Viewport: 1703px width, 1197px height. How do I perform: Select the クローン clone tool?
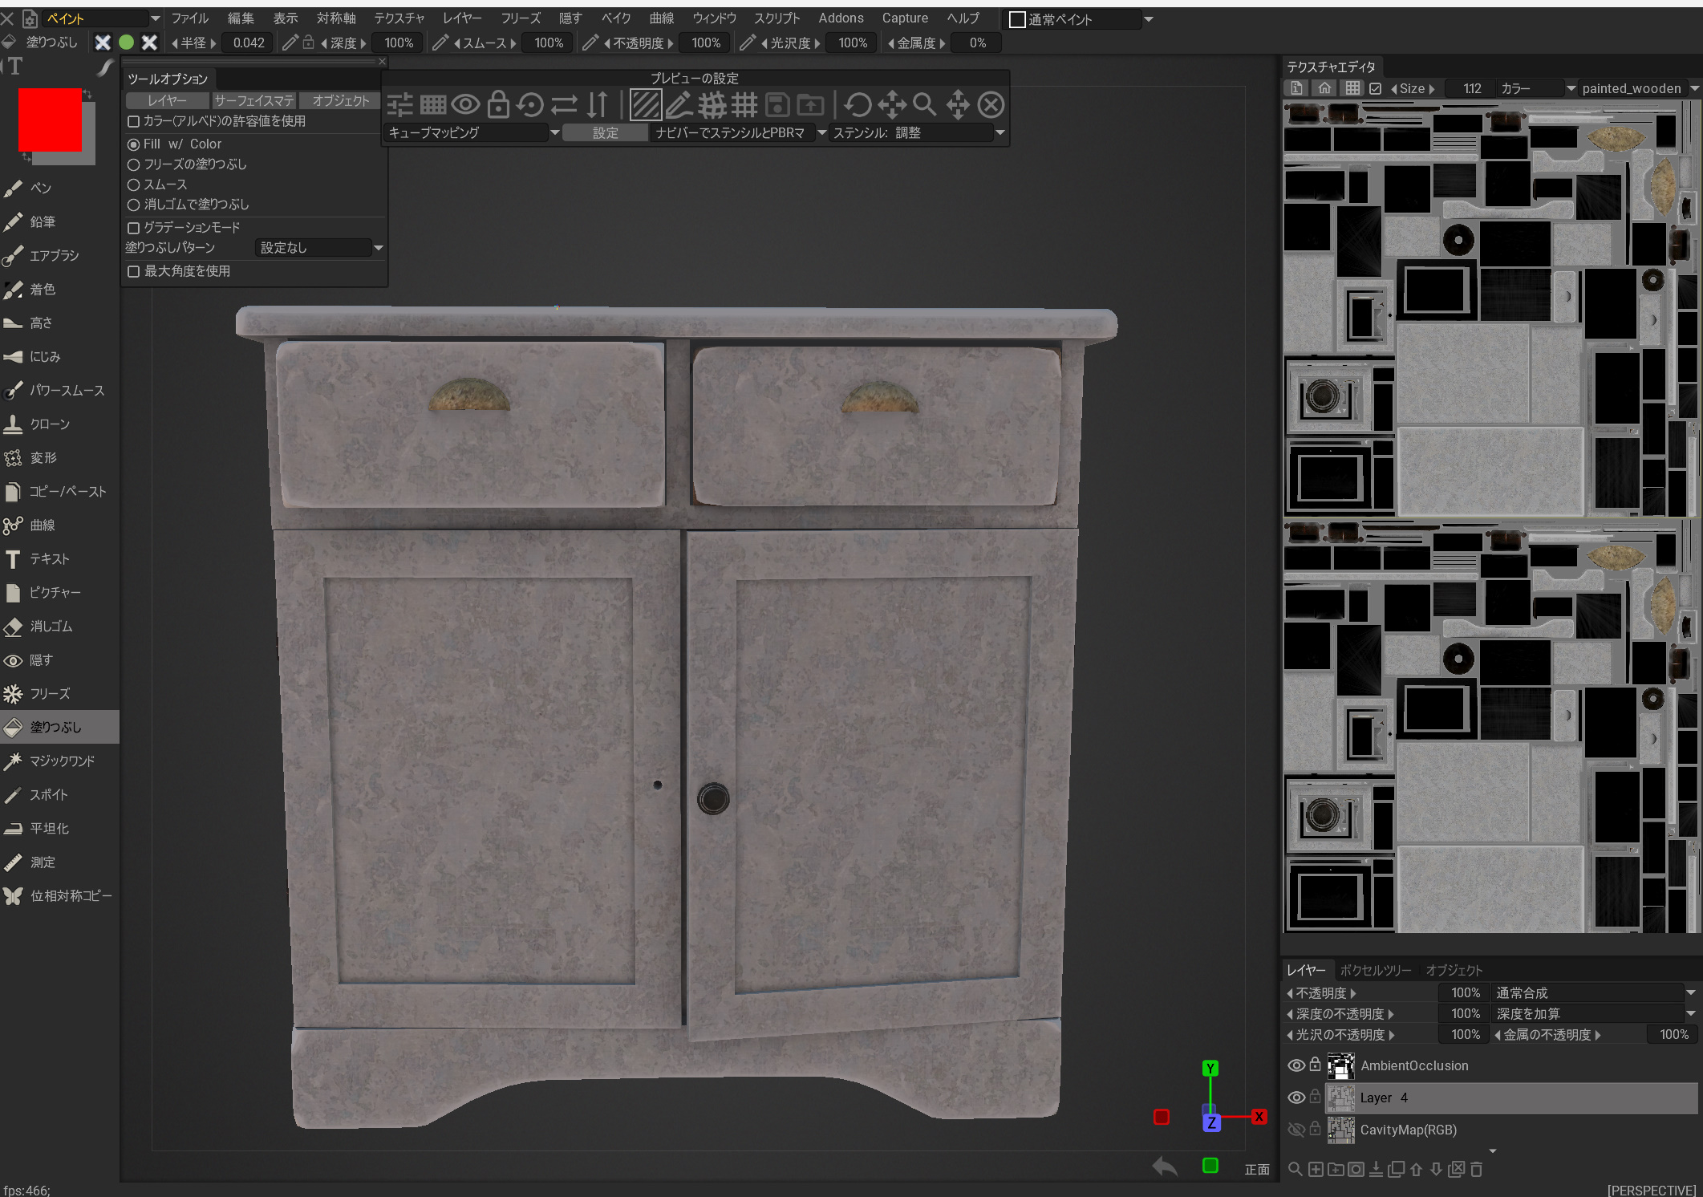pyautogui.click(x=49, y=424)
